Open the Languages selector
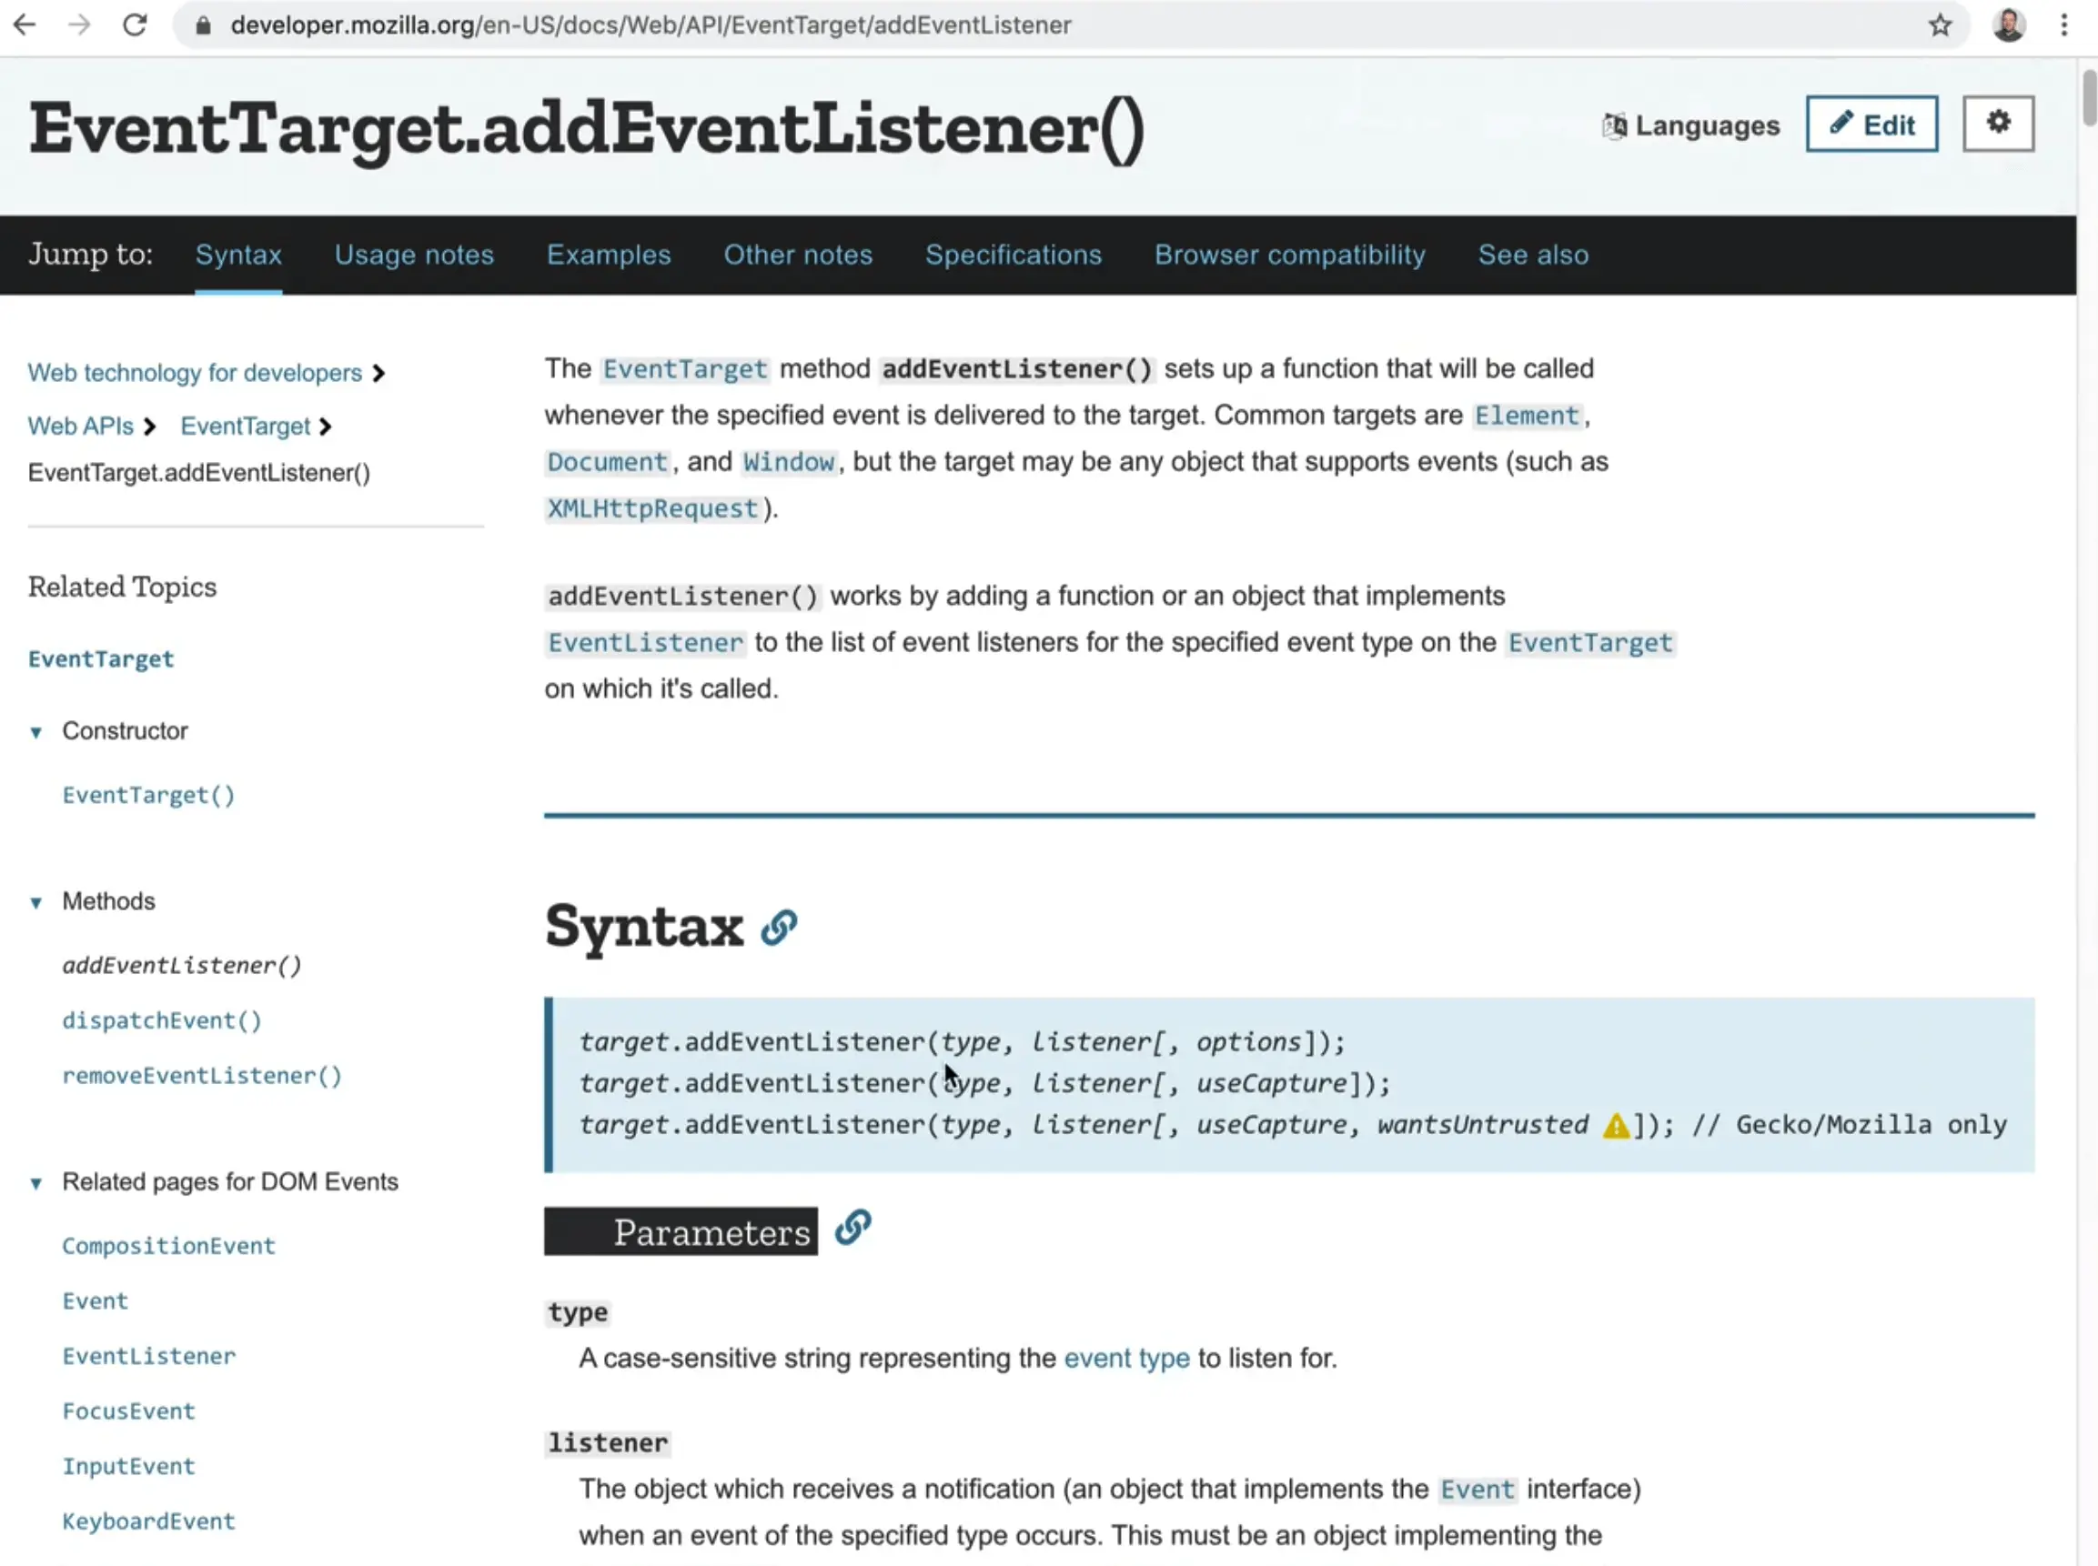Image resolution: width=2098 pixels, height=1566 pixels. coord(1691,125)
